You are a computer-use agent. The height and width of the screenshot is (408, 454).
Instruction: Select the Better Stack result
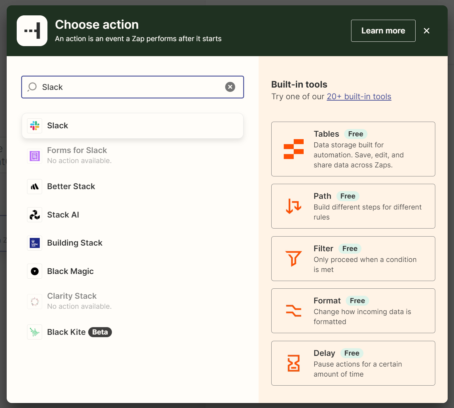click(71, 186)
